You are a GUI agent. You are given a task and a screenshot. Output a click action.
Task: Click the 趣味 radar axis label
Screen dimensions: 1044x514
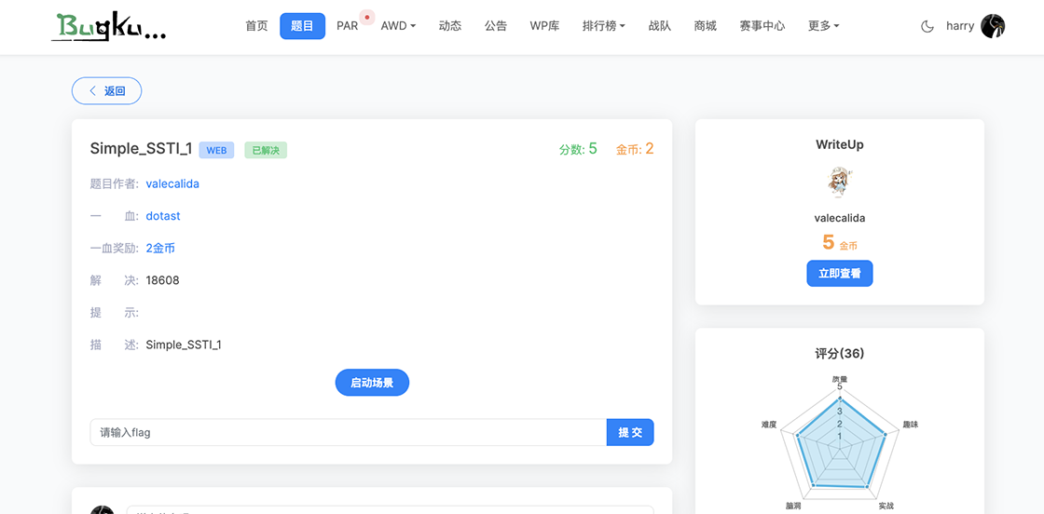pyautogui.click(x=910, y=425)
